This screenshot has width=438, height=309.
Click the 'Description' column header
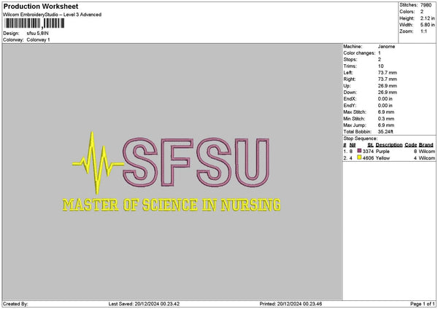(x=389, y=145)
